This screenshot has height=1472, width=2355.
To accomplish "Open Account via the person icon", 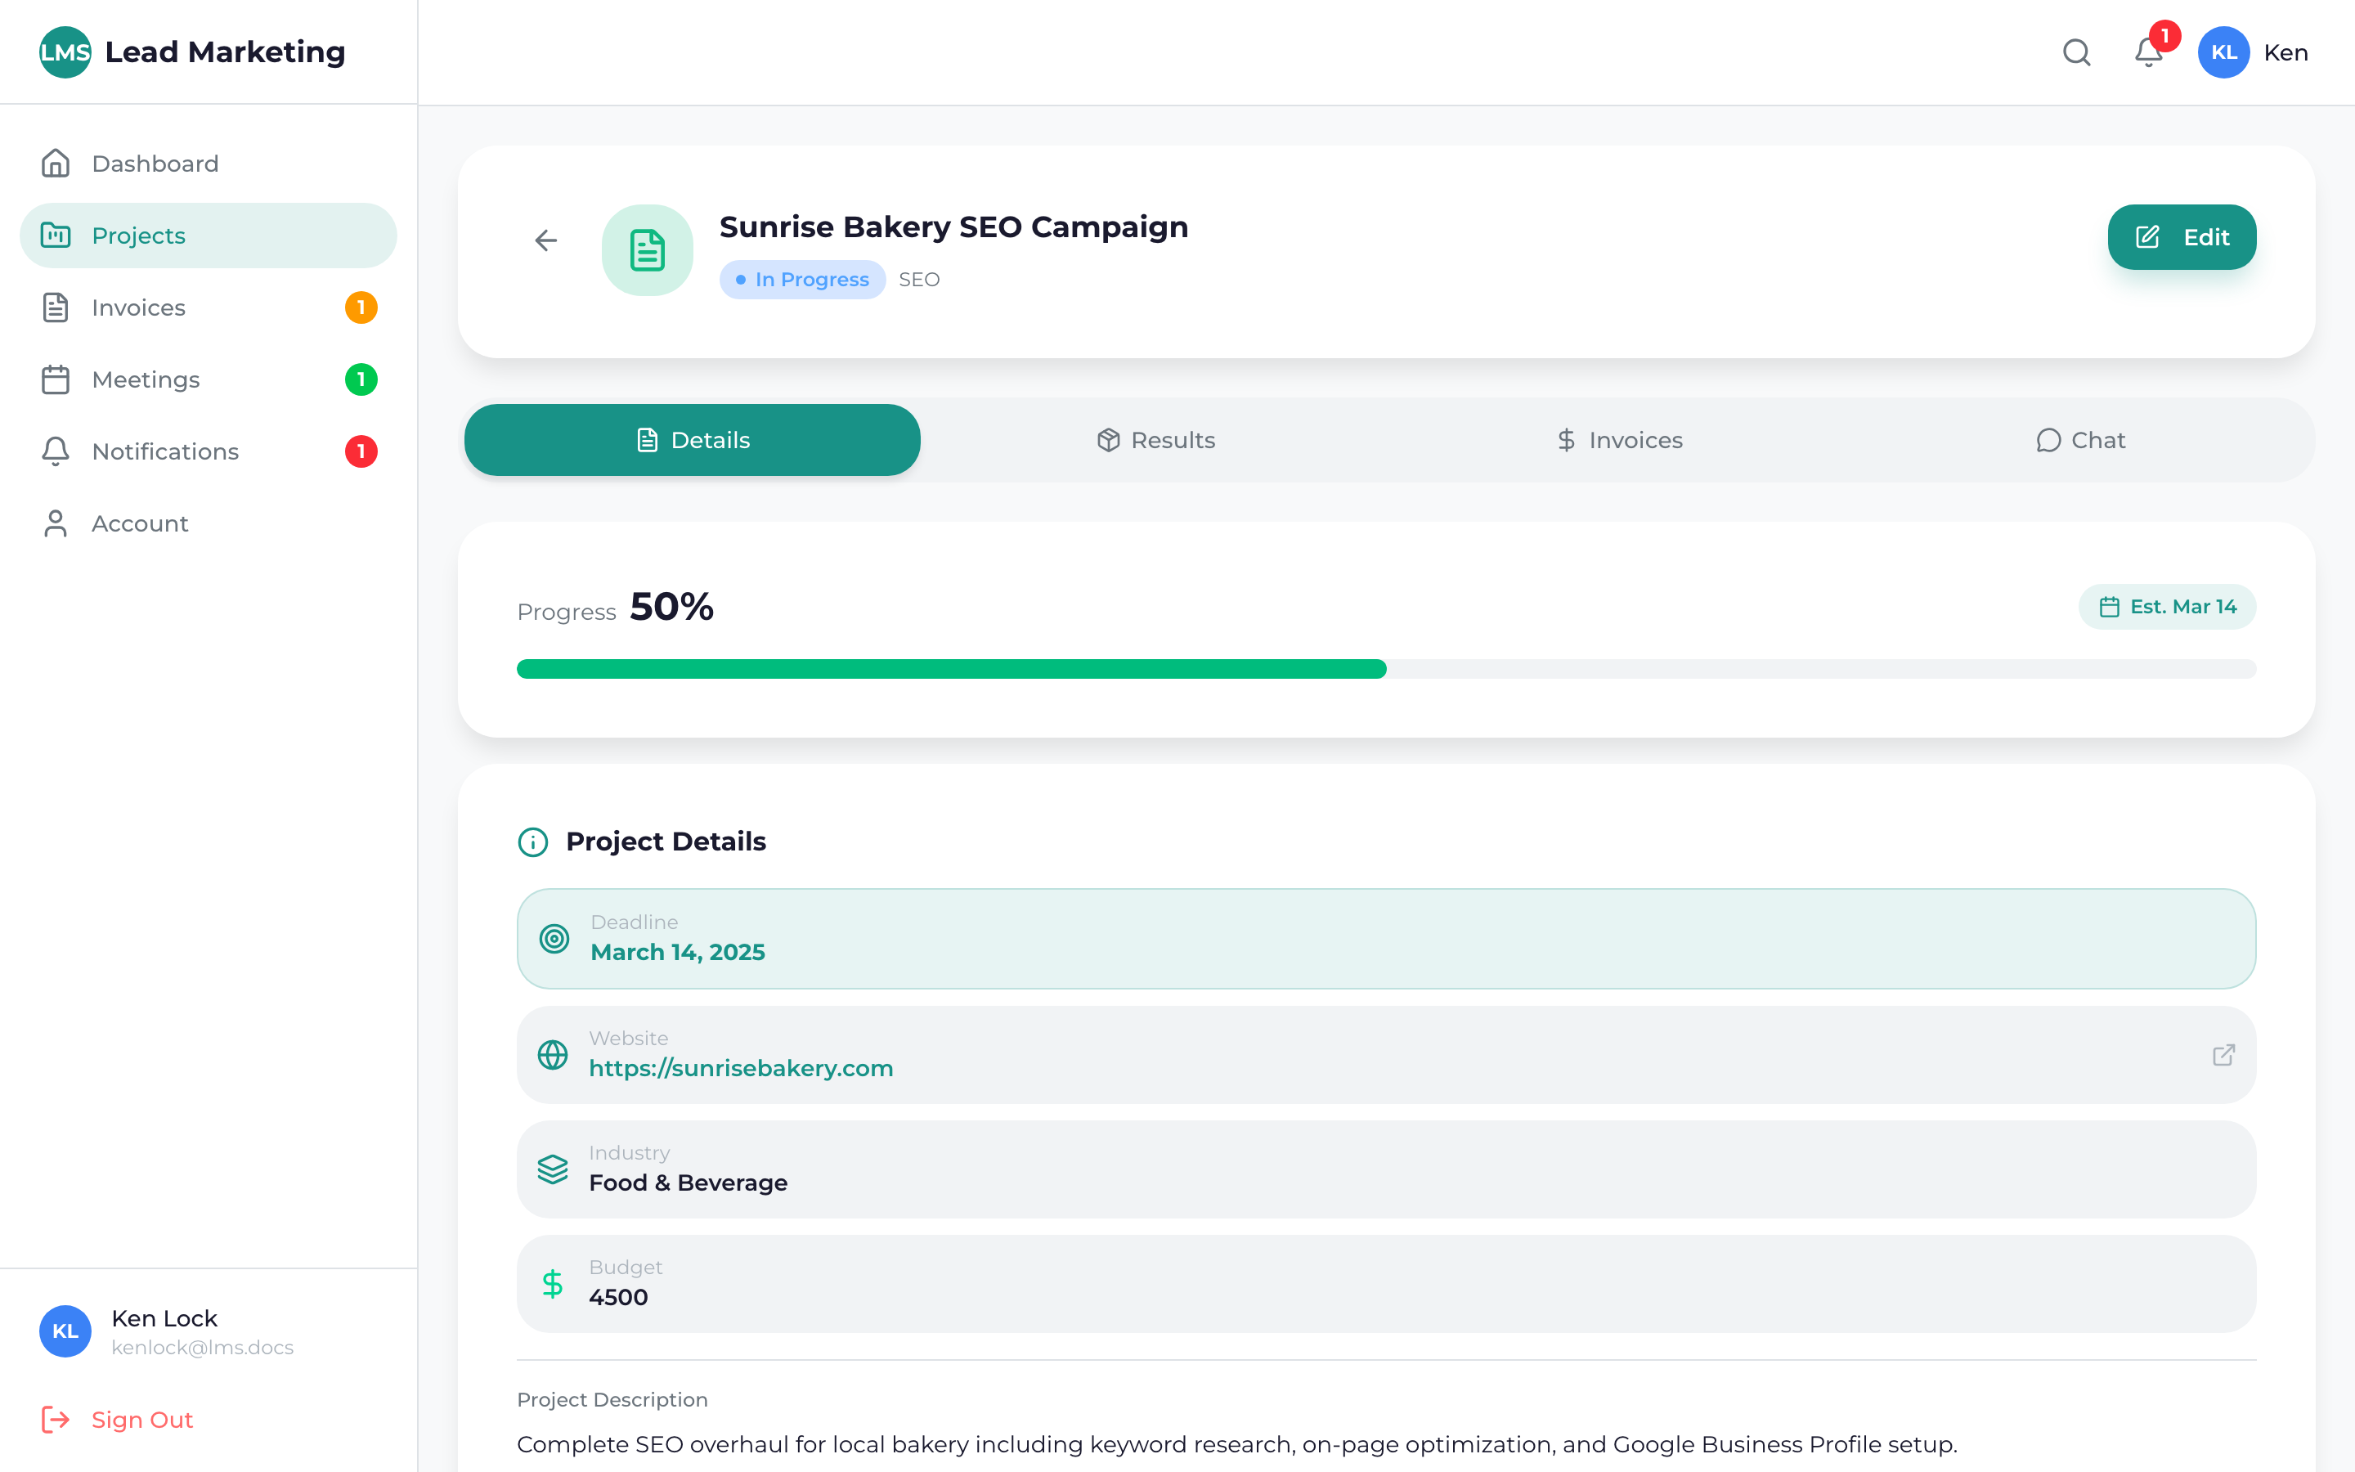I will coord(56,523).
